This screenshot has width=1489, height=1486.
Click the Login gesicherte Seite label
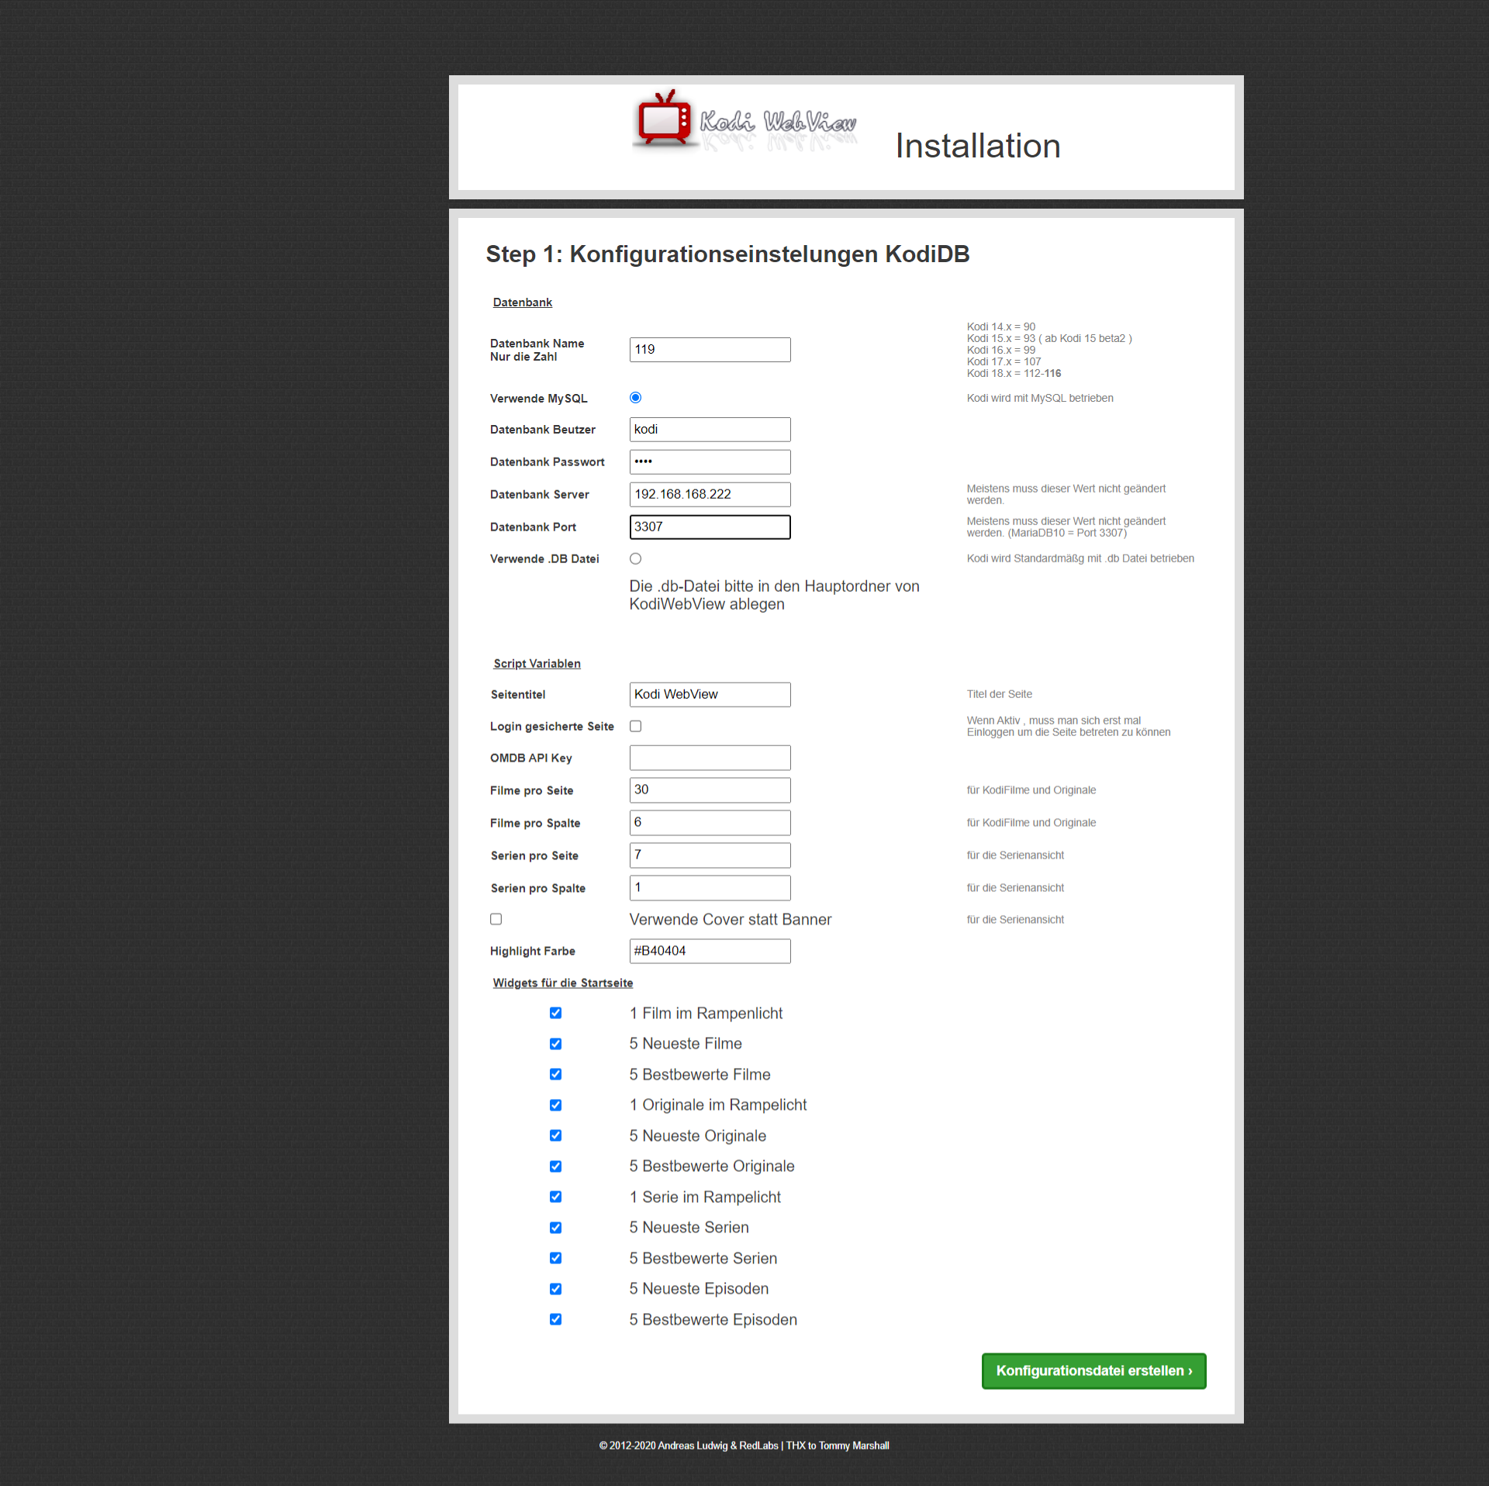551,727
